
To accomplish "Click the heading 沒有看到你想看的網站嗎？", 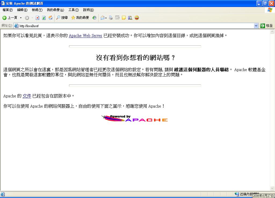I will click(x=135, y=58).
